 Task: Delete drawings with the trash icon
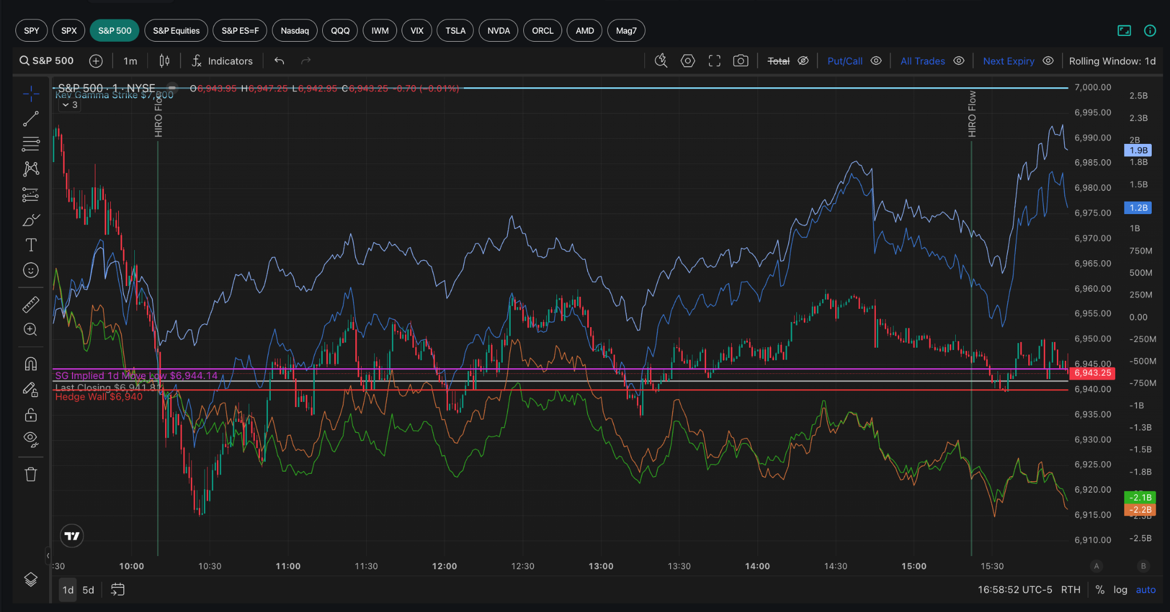[x=31, y=474]
